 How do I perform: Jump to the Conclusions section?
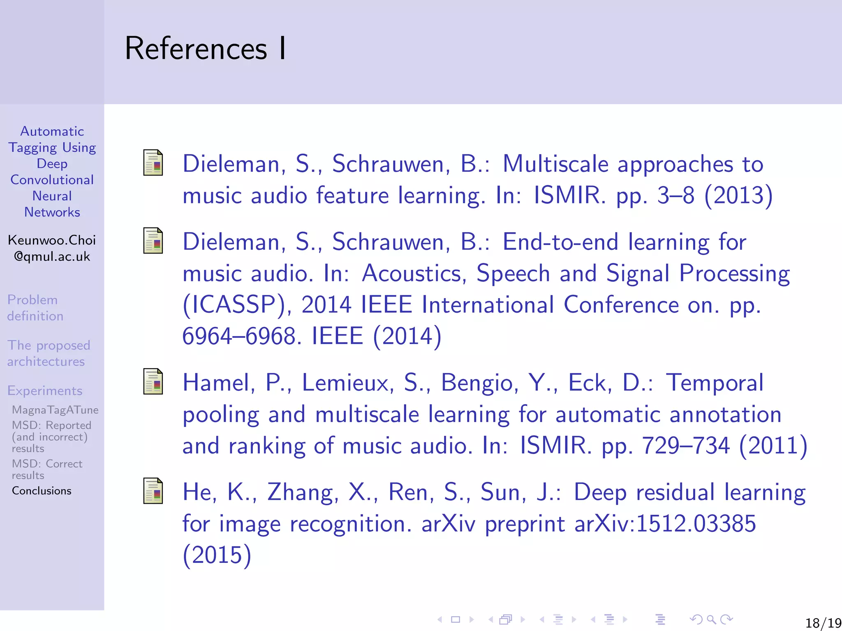pos(42,491)
